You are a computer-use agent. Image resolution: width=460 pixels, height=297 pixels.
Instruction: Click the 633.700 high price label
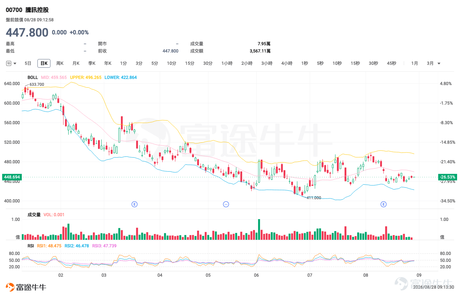(x=37, y=84)
